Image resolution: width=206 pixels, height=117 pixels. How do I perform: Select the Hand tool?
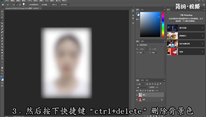coord(2,68)
